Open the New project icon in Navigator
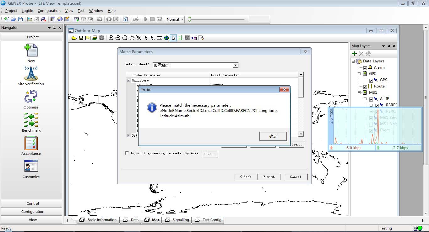The image size is (429, 232). coord(31,50)
